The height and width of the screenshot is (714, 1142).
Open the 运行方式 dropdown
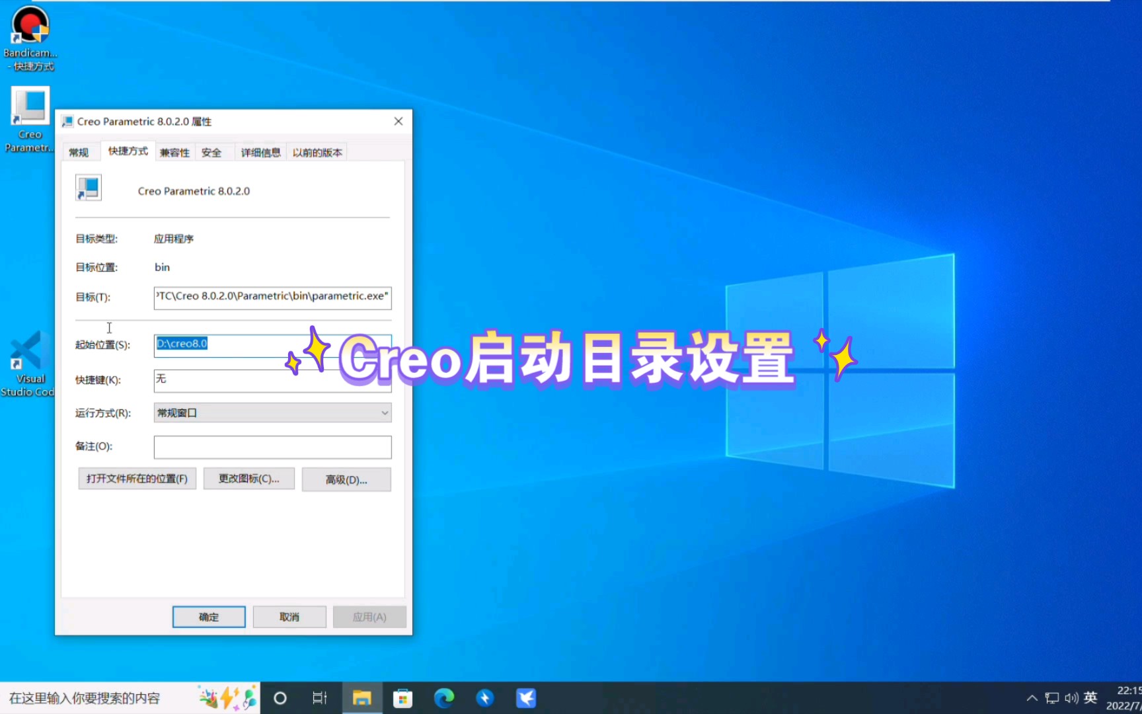coord(272,413)
